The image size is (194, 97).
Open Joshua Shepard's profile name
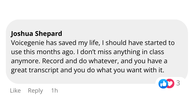click(x=37, y=34)
